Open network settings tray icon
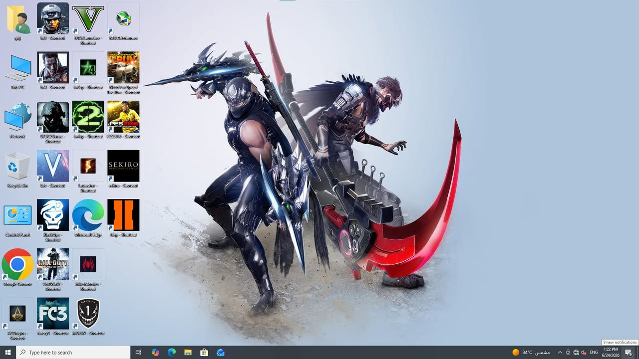 click(576, 353)
